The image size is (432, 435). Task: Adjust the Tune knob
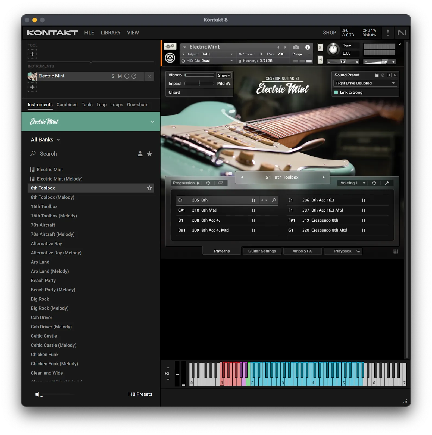(x=333, y=49)
